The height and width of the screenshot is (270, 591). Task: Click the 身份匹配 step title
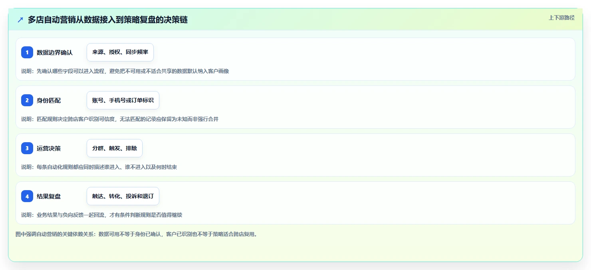[x=49, y=100]
